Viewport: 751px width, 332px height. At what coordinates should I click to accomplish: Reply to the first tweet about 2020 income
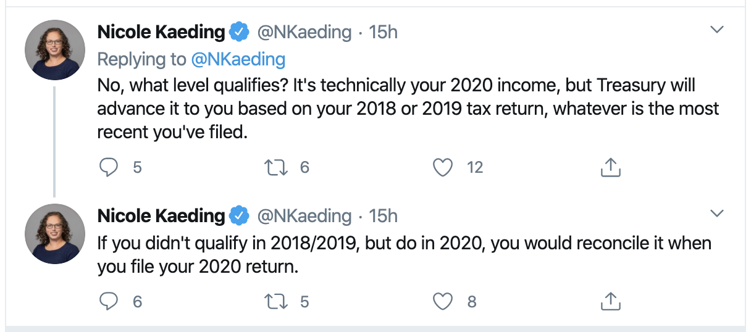pos(109,167)
